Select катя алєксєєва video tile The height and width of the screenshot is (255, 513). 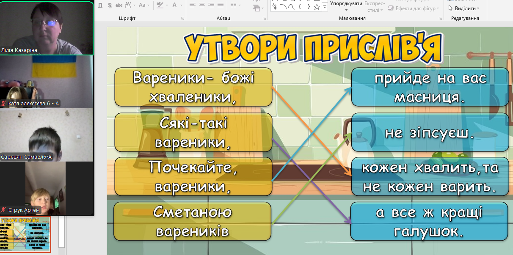[47, 82]
